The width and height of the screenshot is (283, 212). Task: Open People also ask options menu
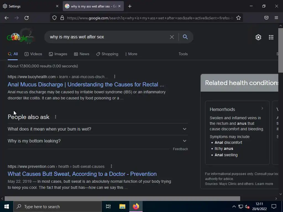click(x=56, y=117)
